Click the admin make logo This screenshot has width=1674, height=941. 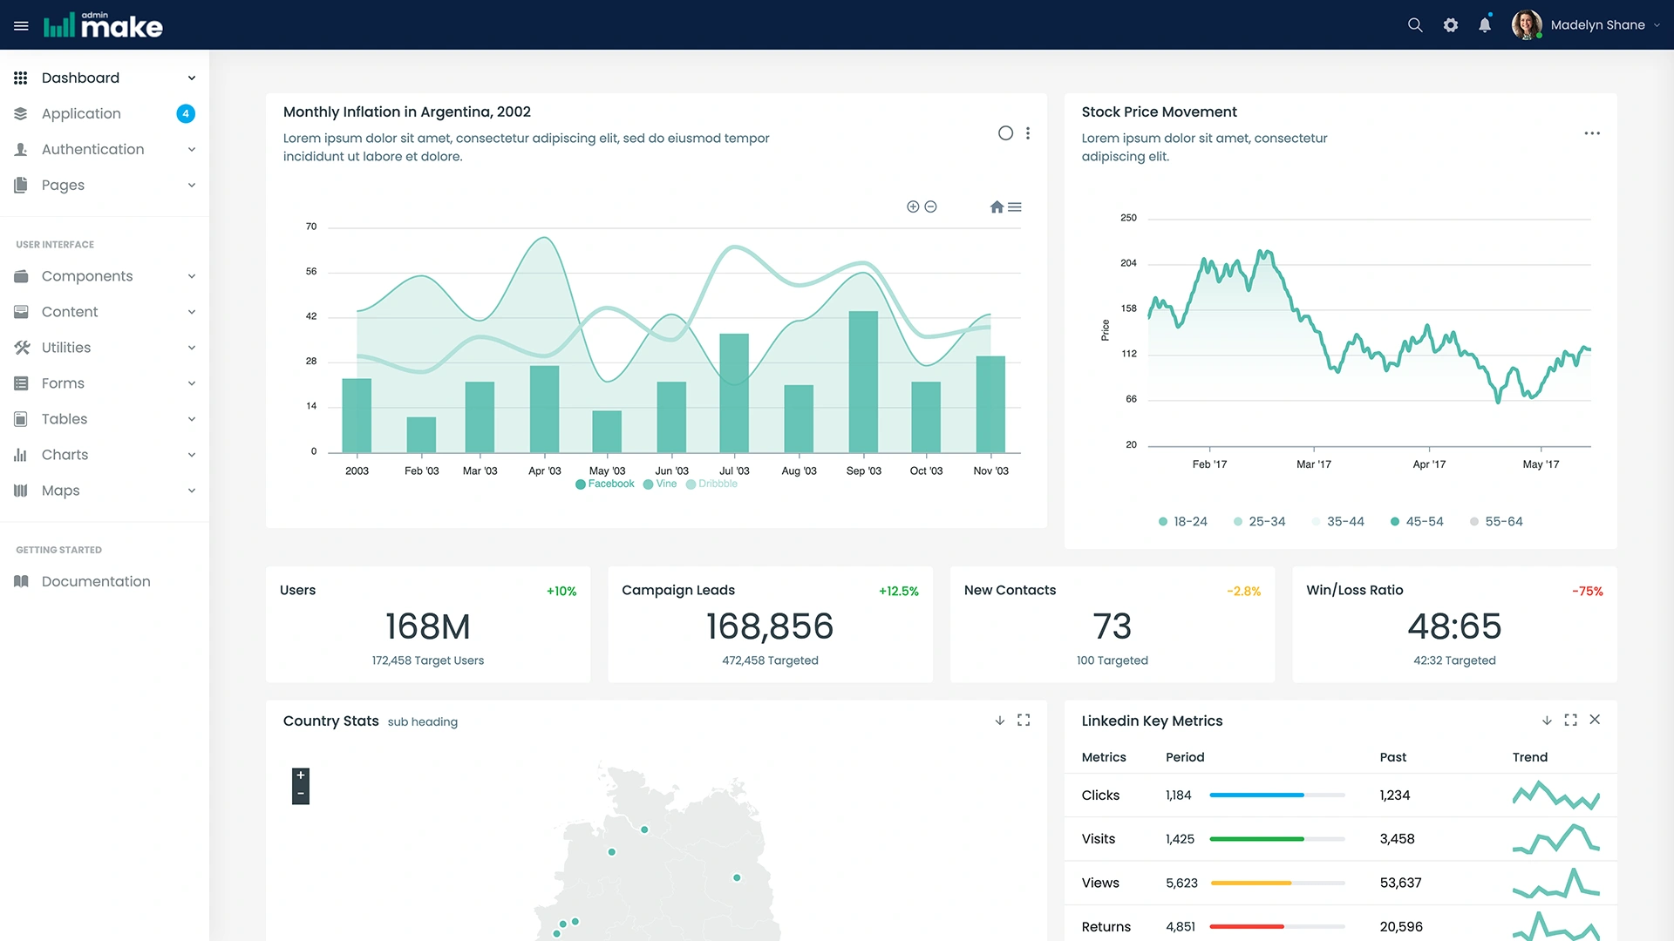(103, 25)
